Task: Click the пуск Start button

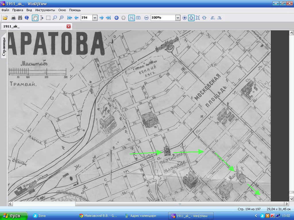Action: click(14, 216)
